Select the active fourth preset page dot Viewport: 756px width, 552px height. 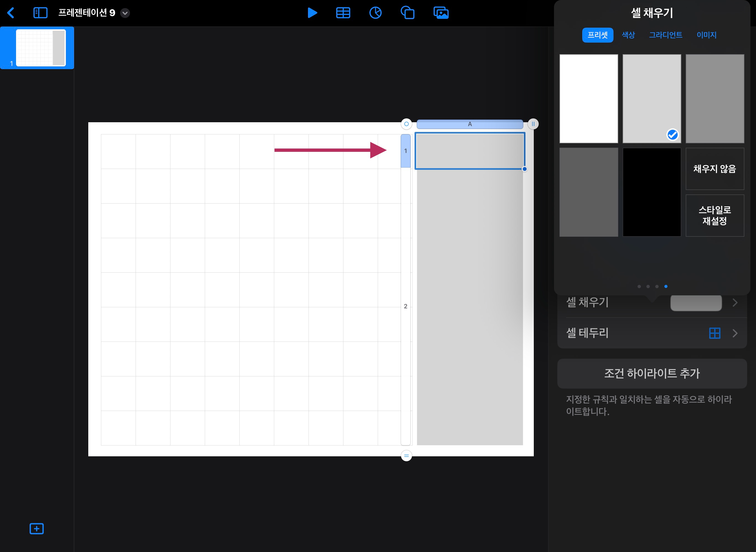[x=666, y=286]
